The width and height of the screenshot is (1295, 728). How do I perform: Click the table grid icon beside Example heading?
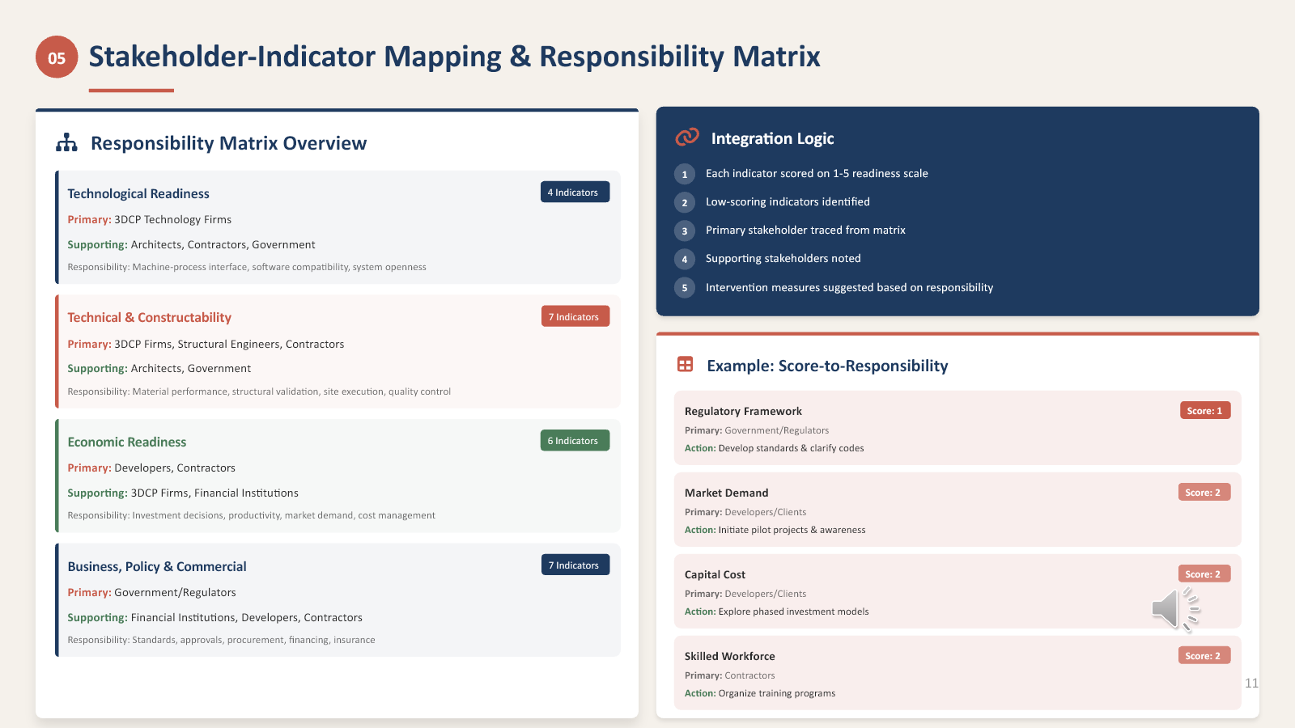(685, 365)
